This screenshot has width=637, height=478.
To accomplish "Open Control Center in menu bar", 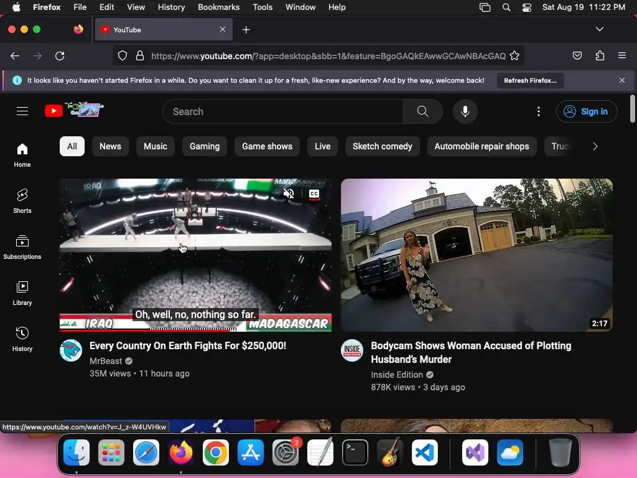I will [x=526, y=7].
